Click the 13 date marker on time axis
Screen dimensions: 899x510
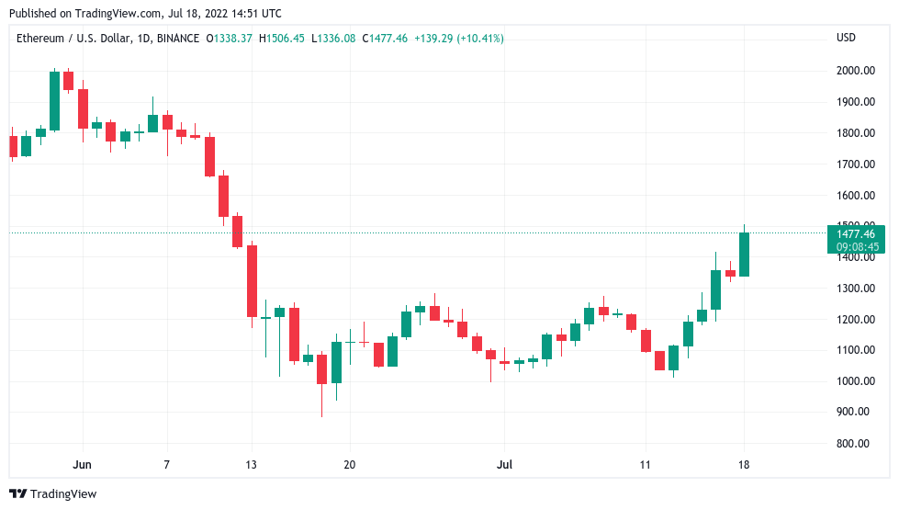[251, 465]
